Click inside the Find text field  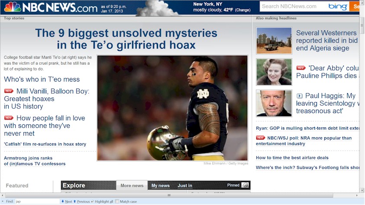37,201
